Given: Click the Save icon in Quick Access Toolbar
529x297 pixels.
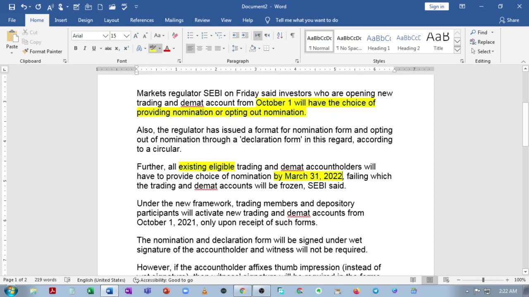Looking at the screenshot, I should (12, 7).
